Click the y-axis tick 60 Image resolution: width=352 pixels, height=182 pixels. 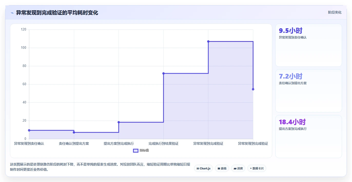(x=24, y=84)
